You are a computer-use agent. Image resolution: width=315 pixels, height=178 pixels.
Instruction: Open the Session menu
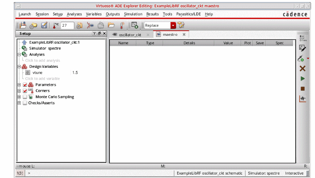[42, 14]
